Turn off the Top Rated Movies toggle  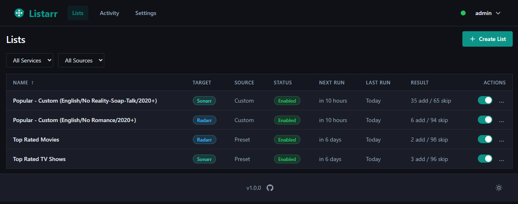(485, 139)
